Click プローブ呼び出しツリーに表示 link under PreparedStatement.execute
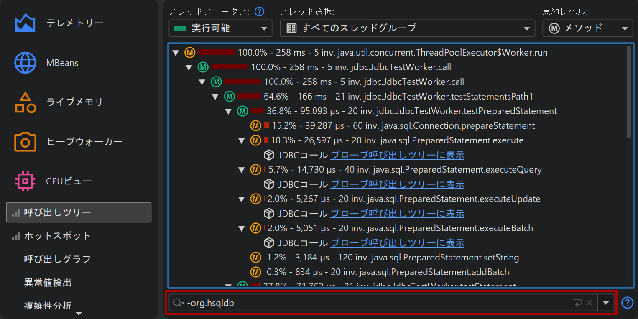Viewport: 638px width, 319px height. click(397, 155)
